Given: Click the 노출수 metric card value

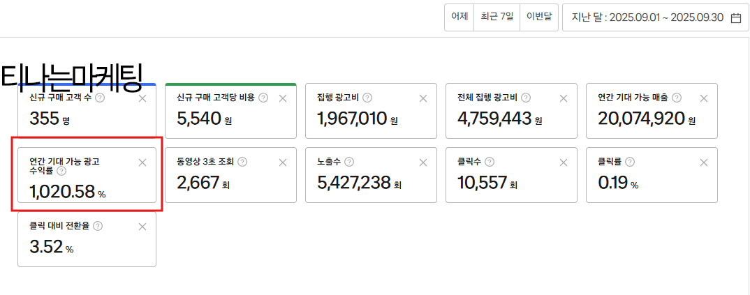Looking at the screenshot, I should pyautogui.click(x=354, y=184).
